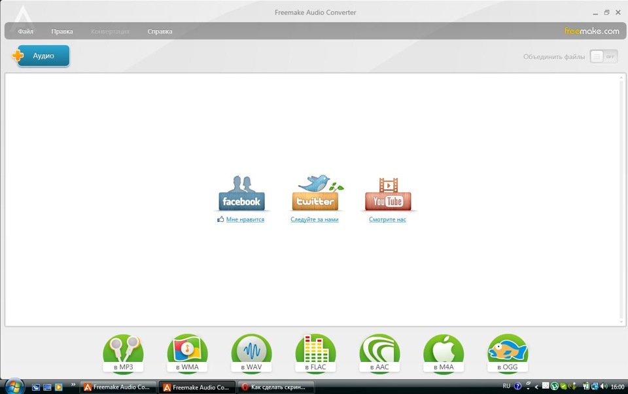Switch to the Opera Как сделать скрин... window
Viewport: 628px width, 394px height.
pyautogui.click(x=276, y=387)
